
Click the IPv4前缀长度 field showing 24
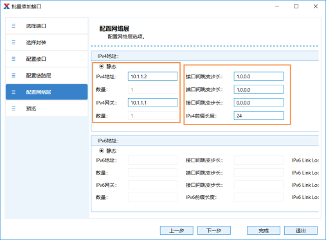(258, 116)
